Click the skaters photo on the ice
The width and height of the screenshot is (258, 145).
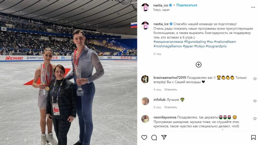pos(69,72)
